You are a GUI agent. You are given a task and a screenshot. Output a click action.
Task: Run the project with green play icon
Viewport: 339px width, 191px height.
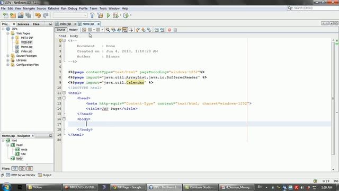pyautogui.click(x=108, y=15)
